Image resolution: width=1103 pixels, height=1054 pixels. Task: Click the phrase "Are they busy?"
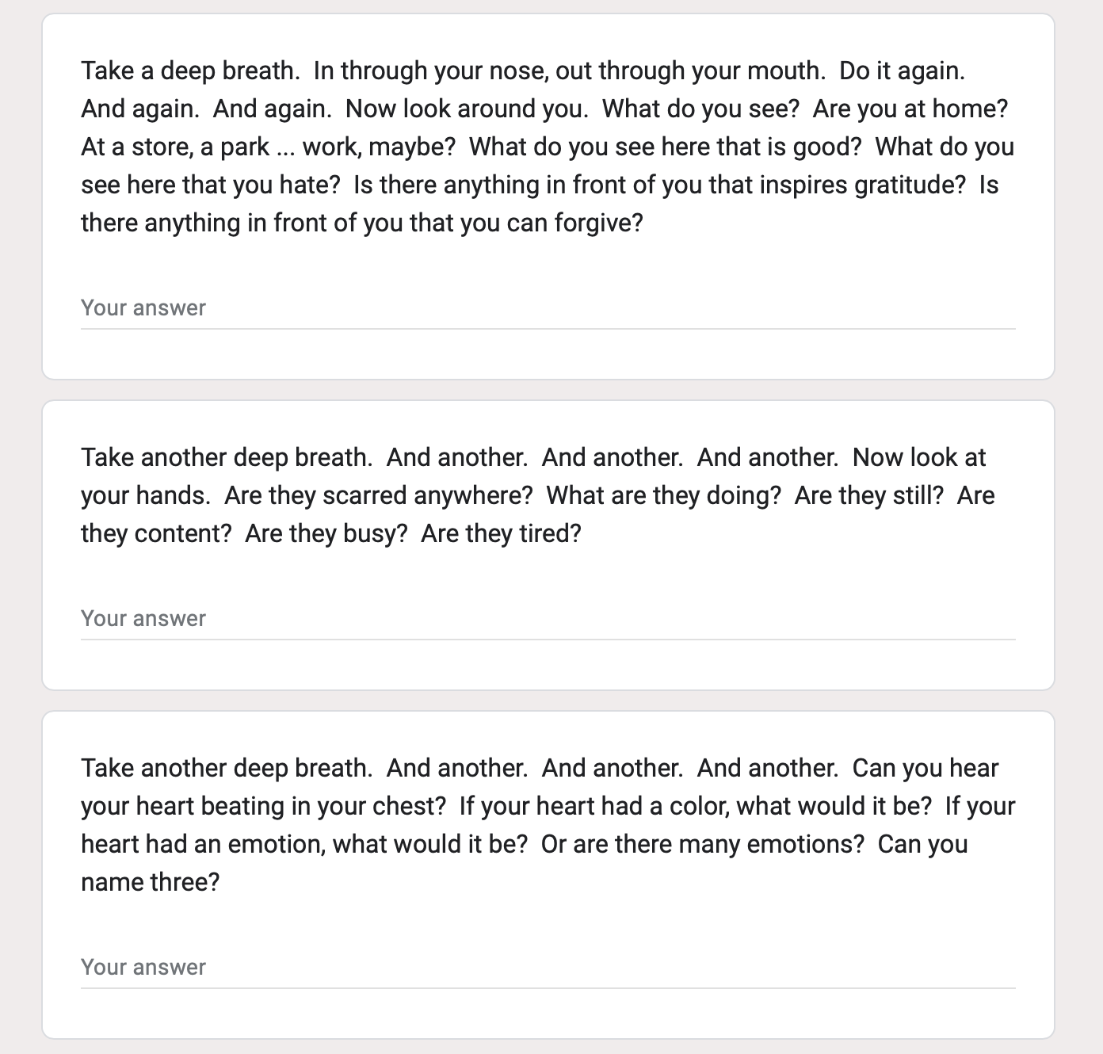pos(326,533)
